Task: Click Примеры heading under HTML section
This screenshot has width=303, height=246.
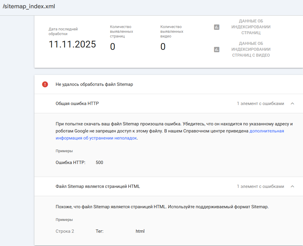Action: click(64, 220)
